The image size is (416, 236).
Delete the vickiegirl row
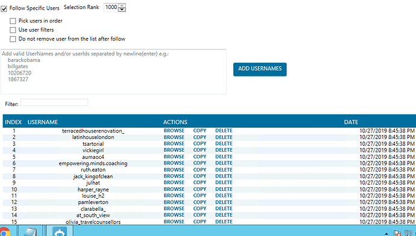[x=224, y=150]
